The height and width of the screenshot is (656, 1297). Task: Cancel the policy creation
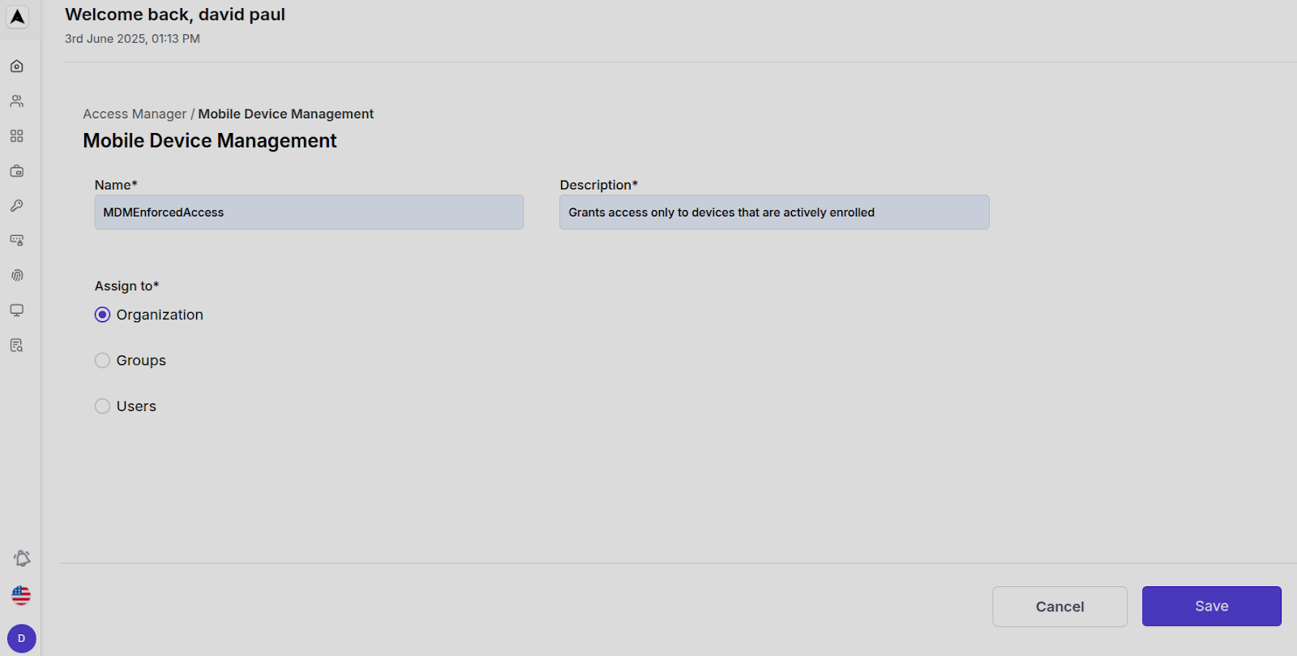1059,606
